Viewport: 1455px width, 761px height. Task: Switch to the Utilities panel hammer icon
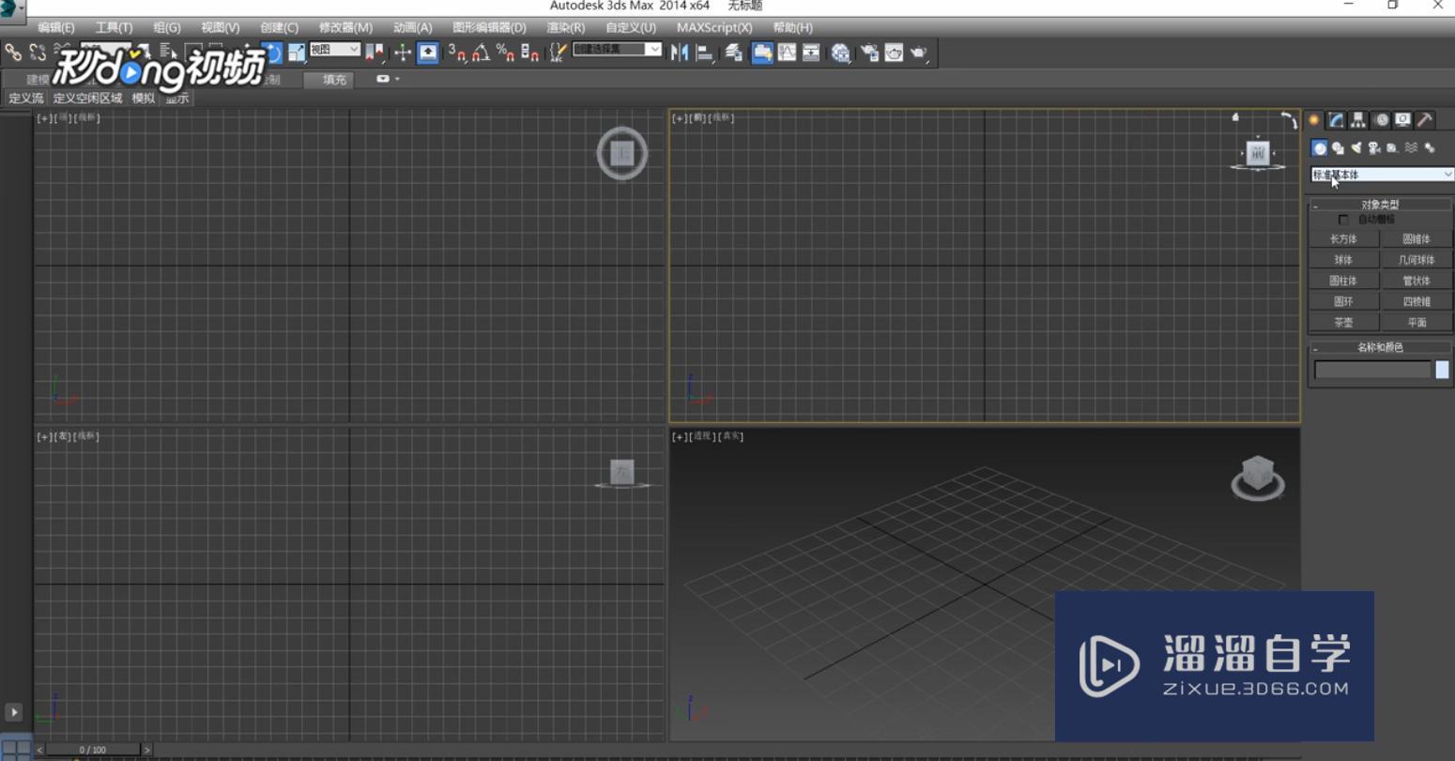pos(1425,120)
